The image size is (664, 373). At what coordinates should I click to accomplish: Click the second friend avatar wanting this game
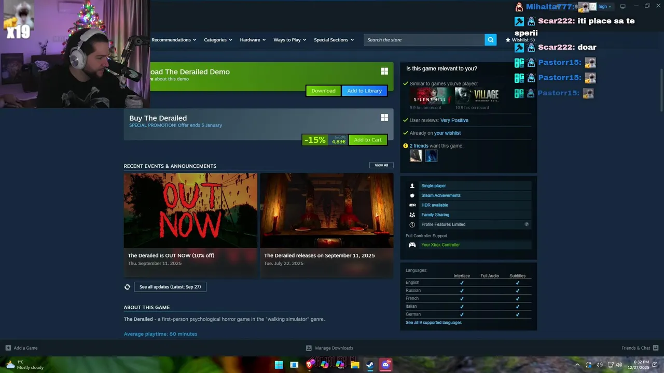(x=431, y=155)
